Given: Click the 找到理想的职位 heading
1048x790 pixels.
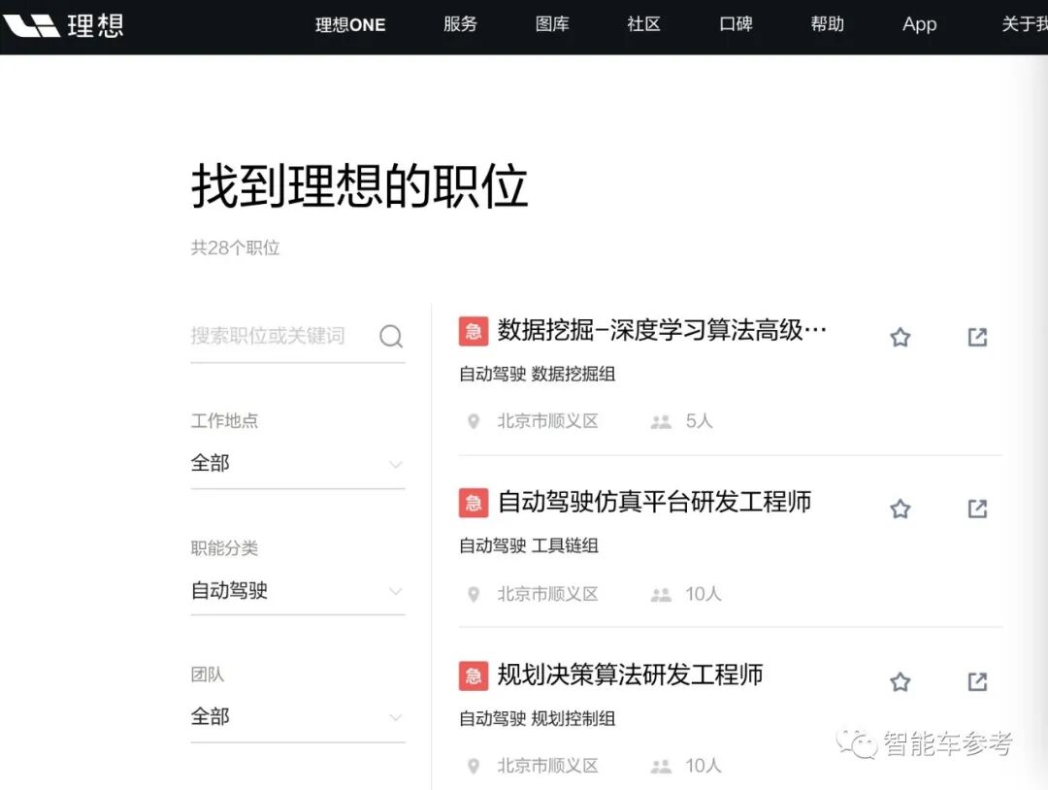Looking at the screenshot, I should click(360, 185).
